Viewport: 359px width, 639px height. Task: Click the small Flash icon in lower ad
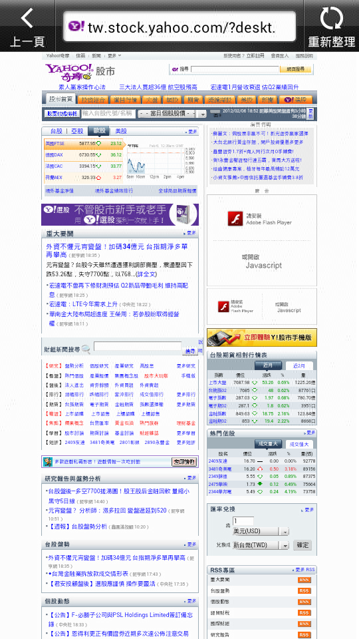point(224,306)
